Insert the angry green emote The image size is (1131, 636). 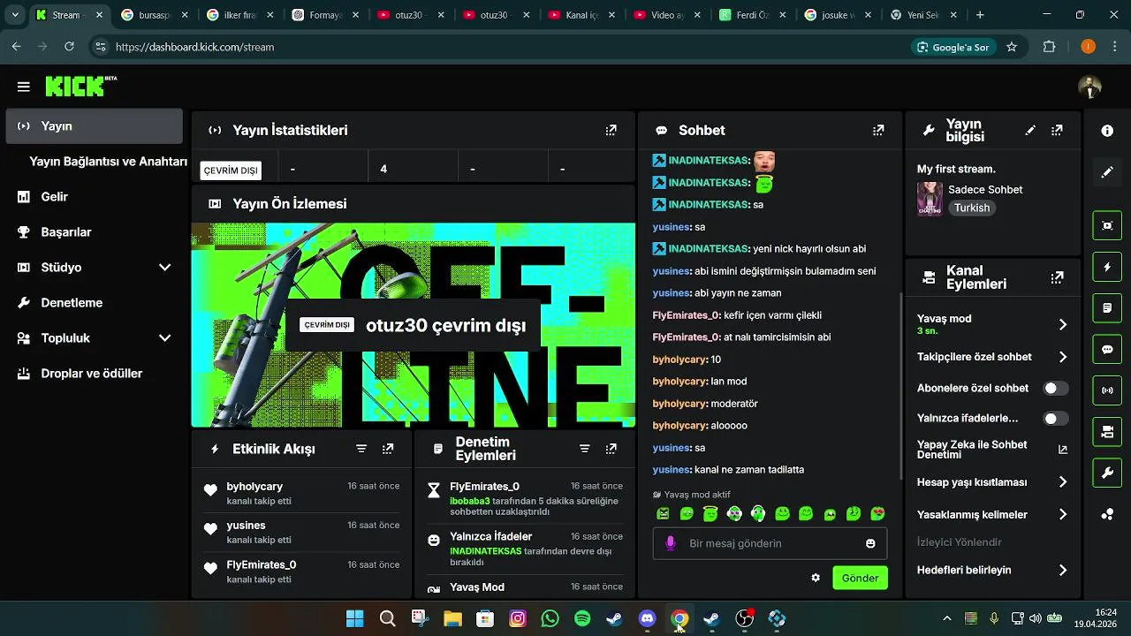[663, 513]
